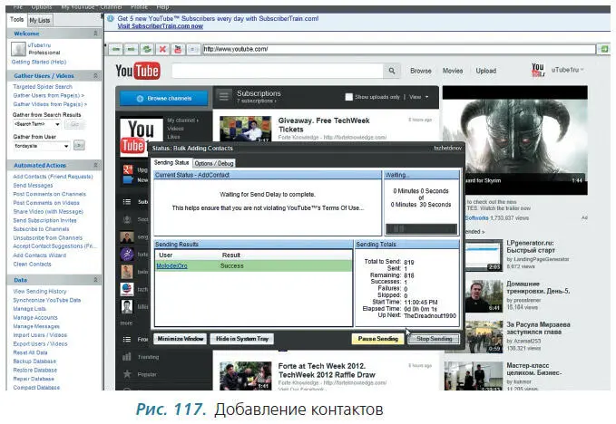Click the Minimize Window button

pos(181,339)
